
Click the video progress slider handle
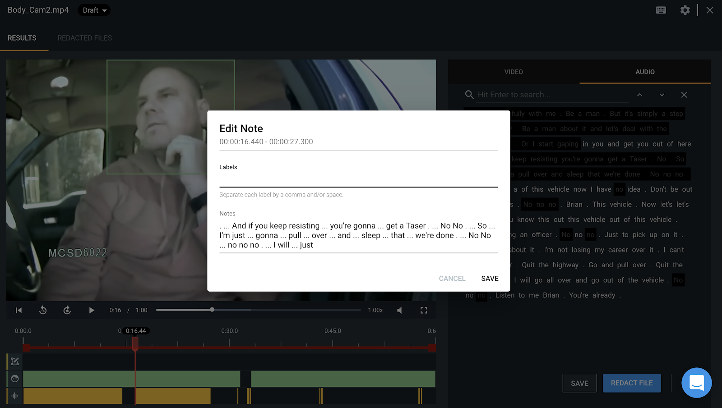coord(212,310)
